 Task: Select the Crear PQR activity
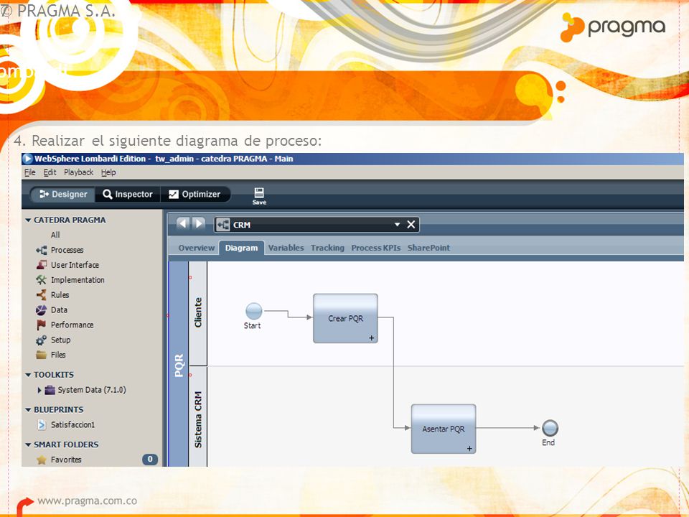click(345, 318)
